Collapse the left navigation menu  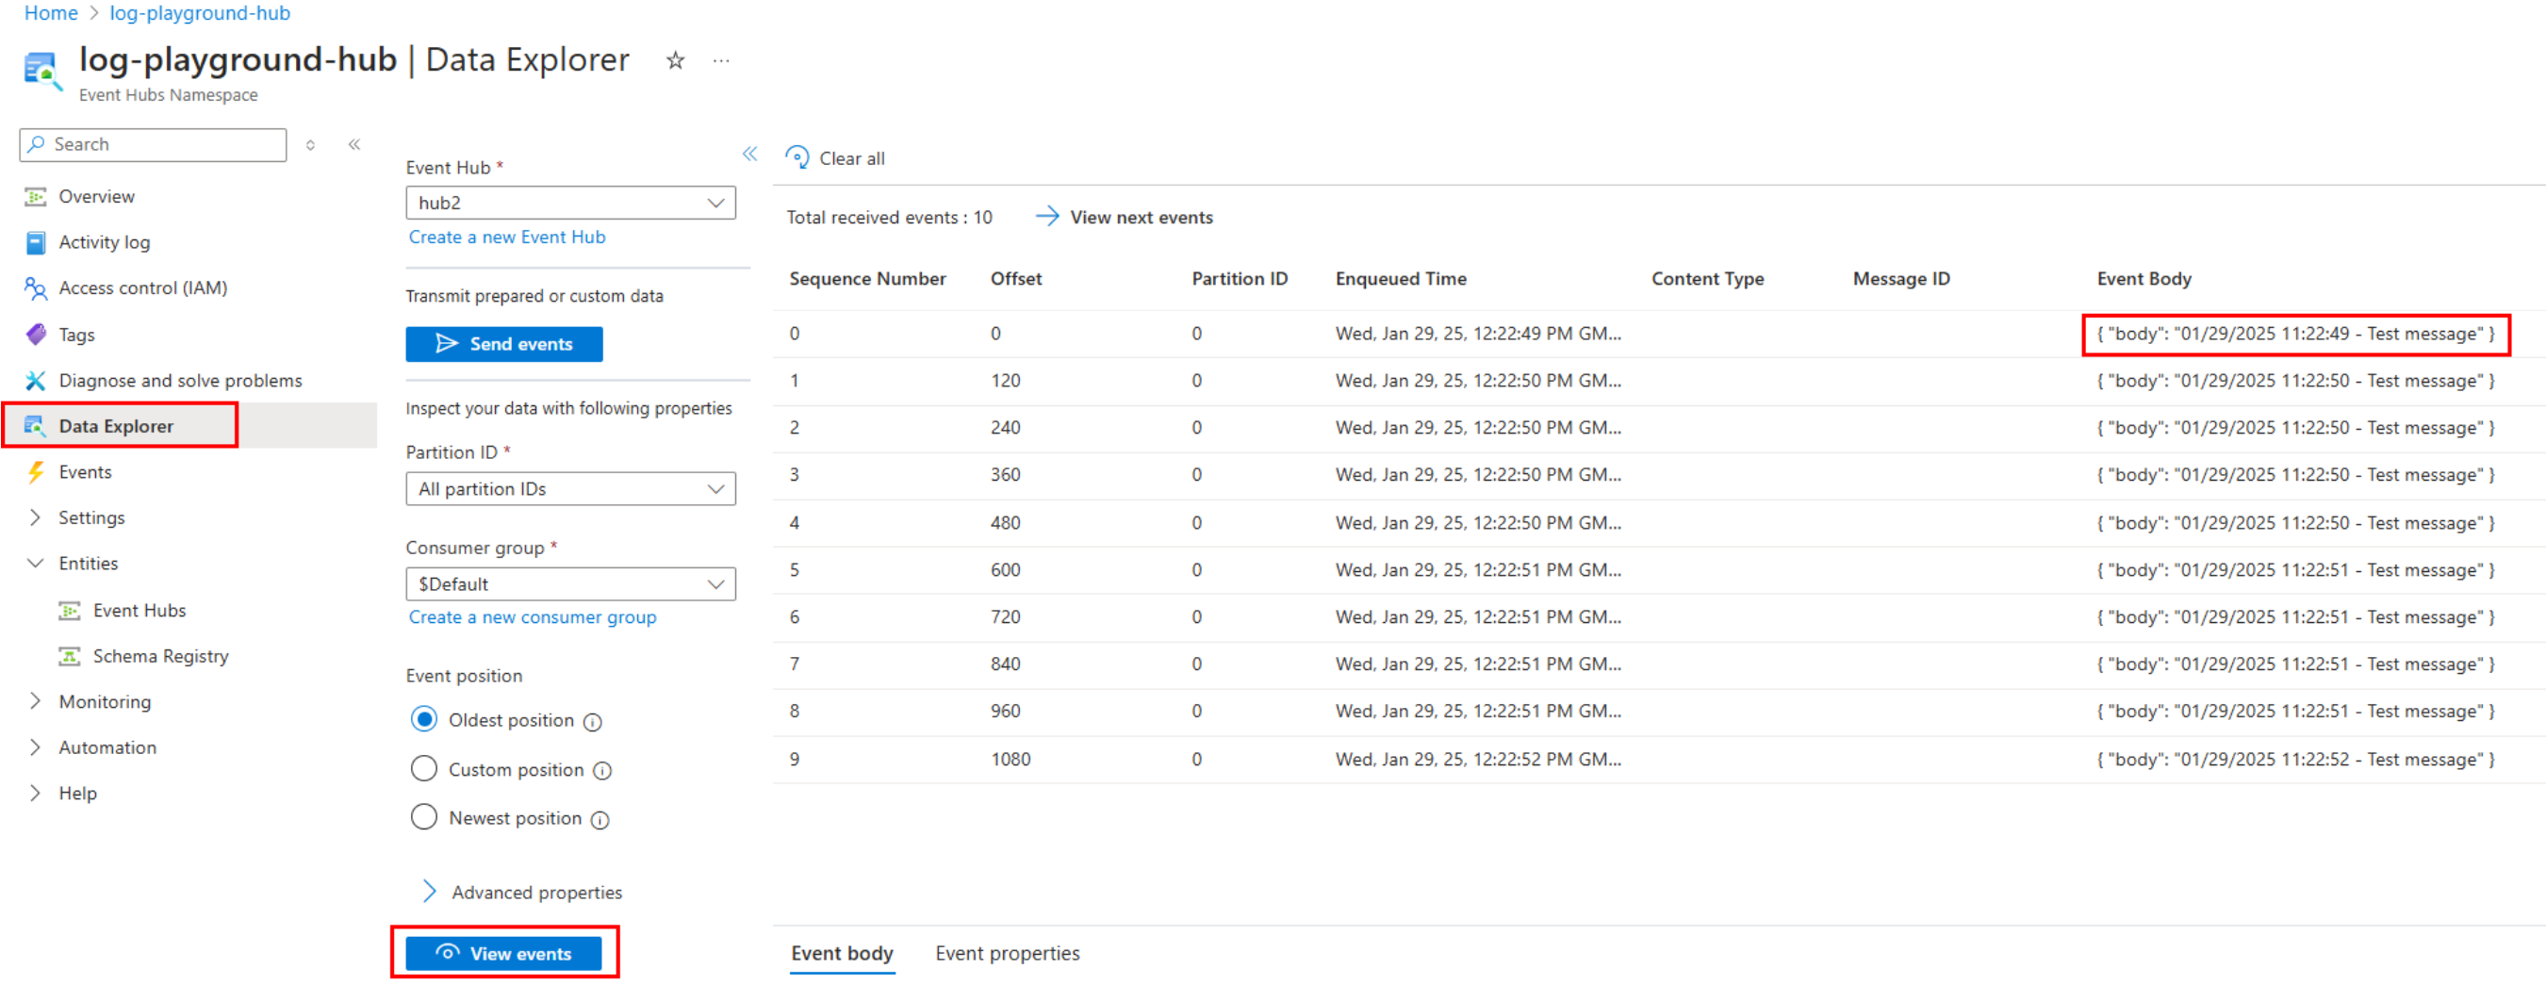pyautogui.click(x=353, y=145)
